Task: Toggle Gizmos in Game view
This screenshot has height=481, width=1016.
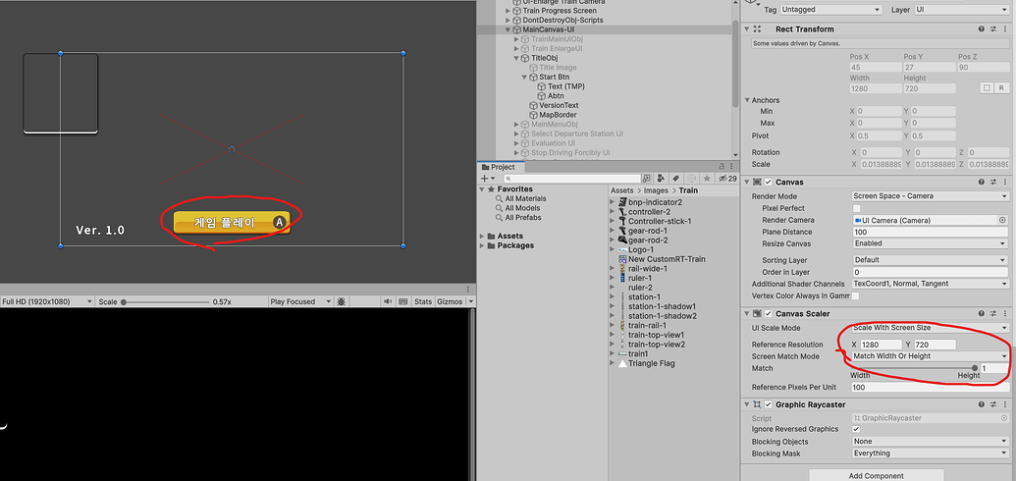Action: [450, 301]
